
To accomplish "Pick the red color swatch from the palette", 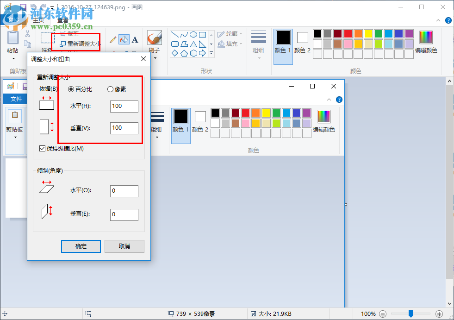I will click(x=347, y=33).
